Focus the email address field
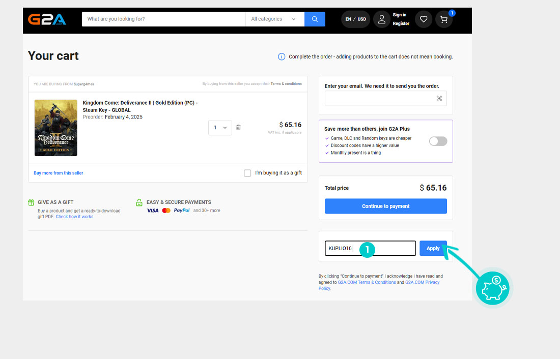The image size is (560, 359). pos(386,99)
